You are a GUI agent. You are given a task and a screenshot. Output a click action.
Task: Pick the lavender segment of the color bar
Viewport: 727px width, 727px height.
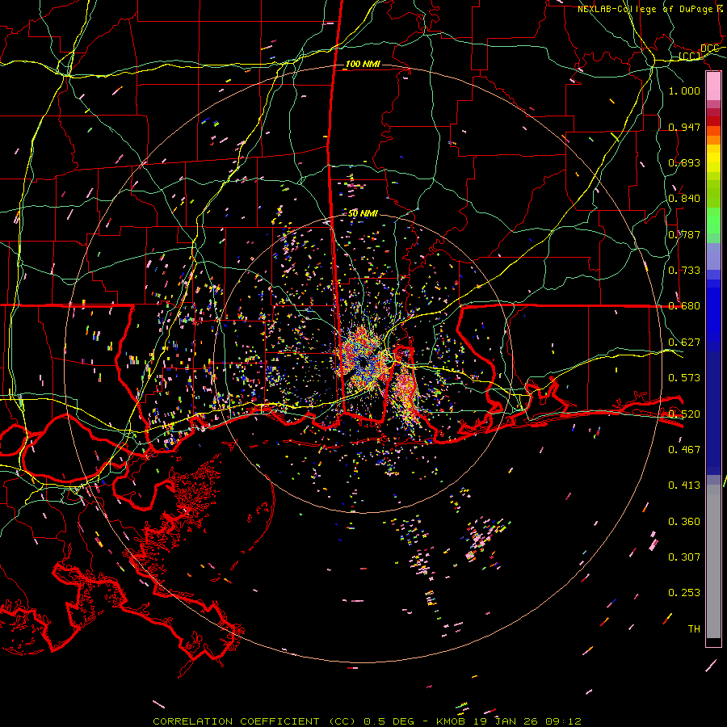[713, 256]
